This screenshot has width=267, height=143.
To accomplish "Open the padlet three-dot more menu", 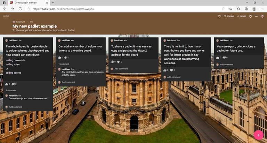I will tap(257, 16).
